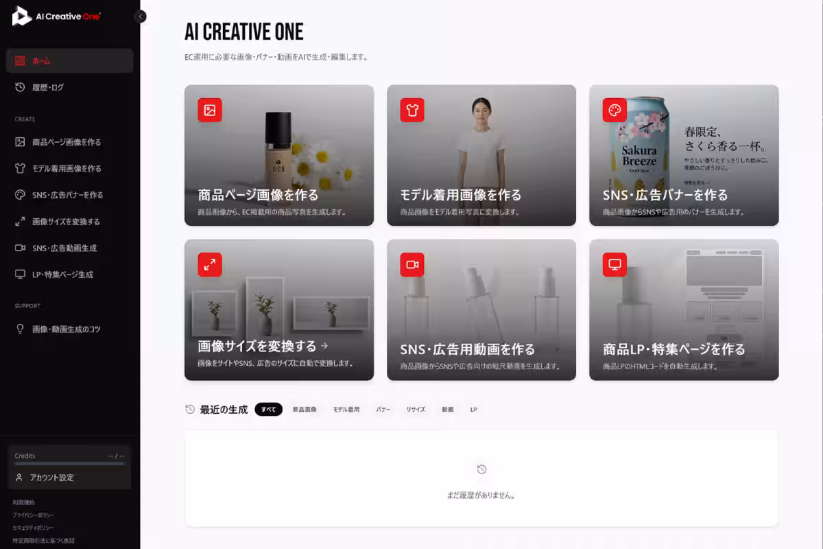Click the video camera icon beside SNS・広告動画生成

(20, 248)
